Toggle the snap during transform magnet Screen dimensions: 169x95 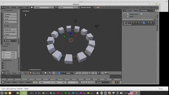(96, 73)
